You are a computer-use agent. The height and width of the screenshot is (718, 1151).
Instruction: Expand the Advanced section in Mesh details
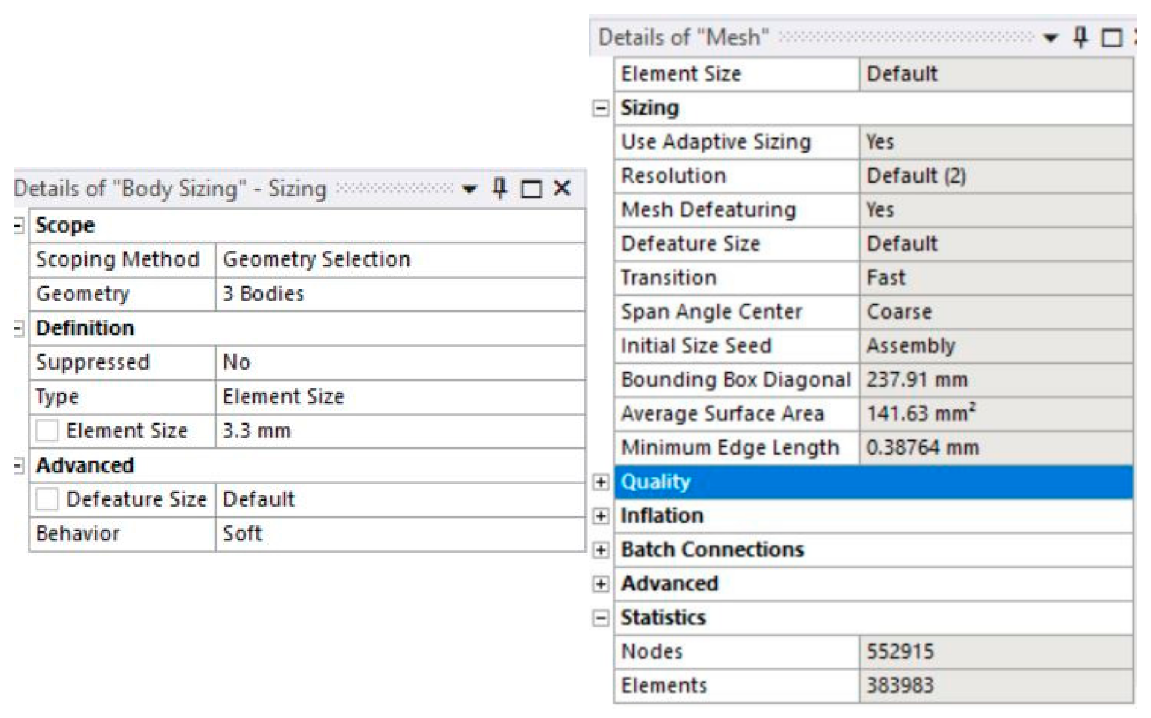(x=601, y=584)
